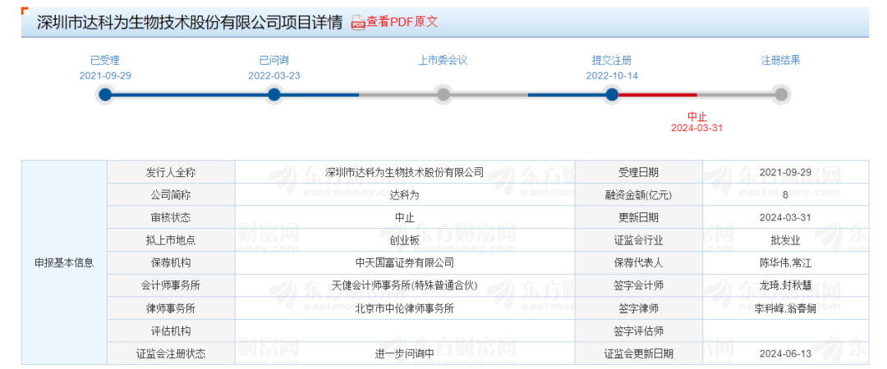Image resolution: width=887 pixels, height=369 pixels.
Task: Click the date 2022-03-23 under 已问询
Action: pyautogui.click(x=274, y=75)
